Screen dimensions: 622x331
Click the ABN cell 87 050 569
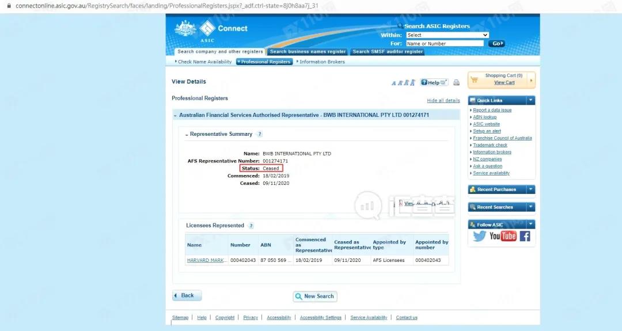coord(275,260)
